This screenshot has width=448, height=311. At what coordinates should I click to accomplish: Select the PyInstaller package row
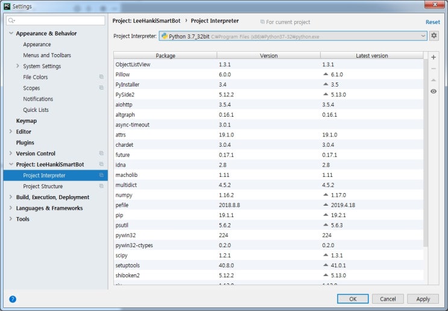(x=268, y=84)
